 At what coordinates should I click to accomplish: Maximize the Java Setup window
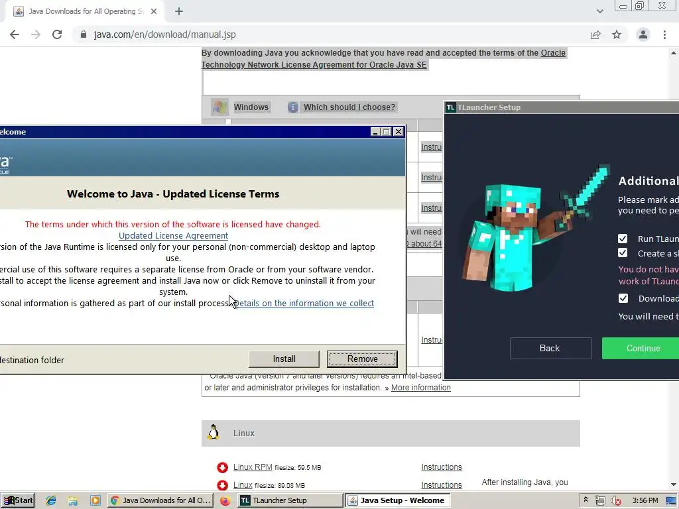tap(387, 132)
